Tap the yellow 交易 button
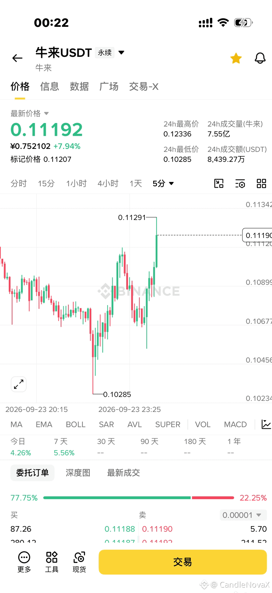The height and width of the screenshot is (593, 272). pos(183,562)
